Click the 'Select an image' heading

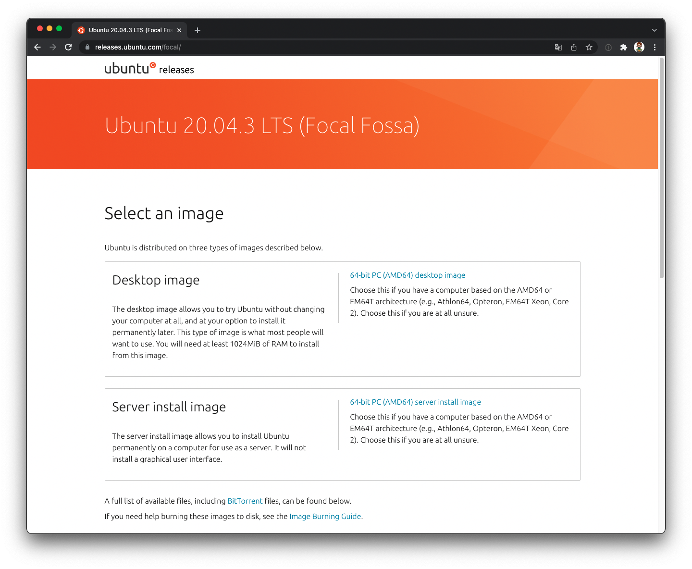tap(164, 213)
